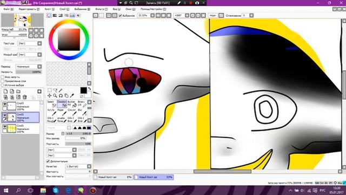Adjust the layer opacity 100% slider
The image size is (346, 195).
point(29,72)
